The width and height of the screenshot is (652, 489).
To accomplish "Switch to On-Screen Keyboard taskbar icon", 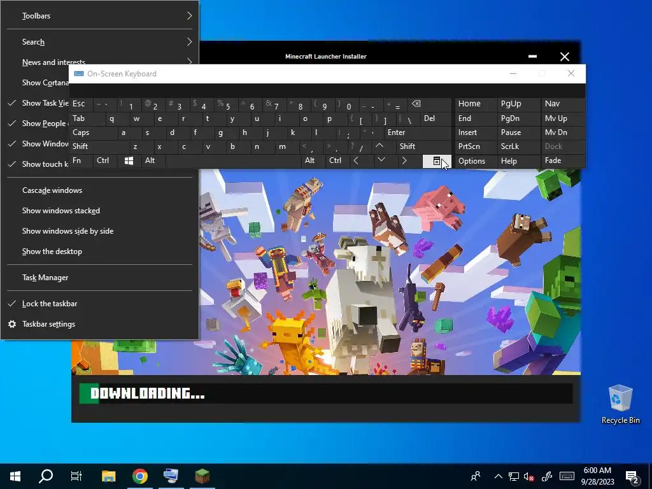I will tap(171, 476).
